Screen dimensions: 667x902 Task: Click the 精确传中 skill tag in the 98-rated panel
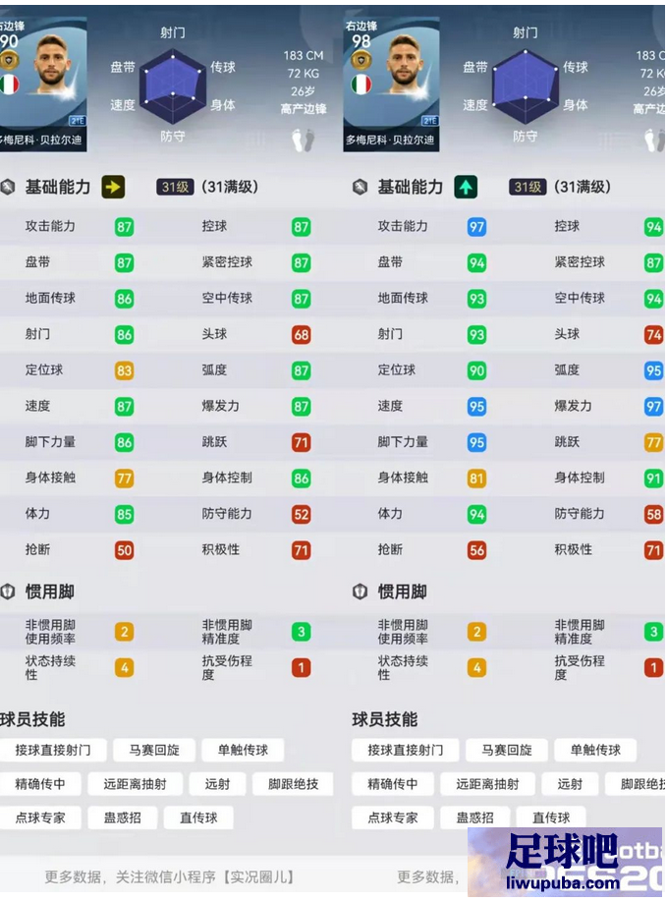[x=393, y=784]
